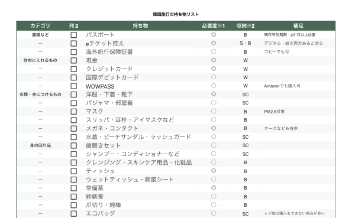Toggle checkbox for 現金 row
The width and height of the screenshot is (352, 218).
click(x=73, y=60)
